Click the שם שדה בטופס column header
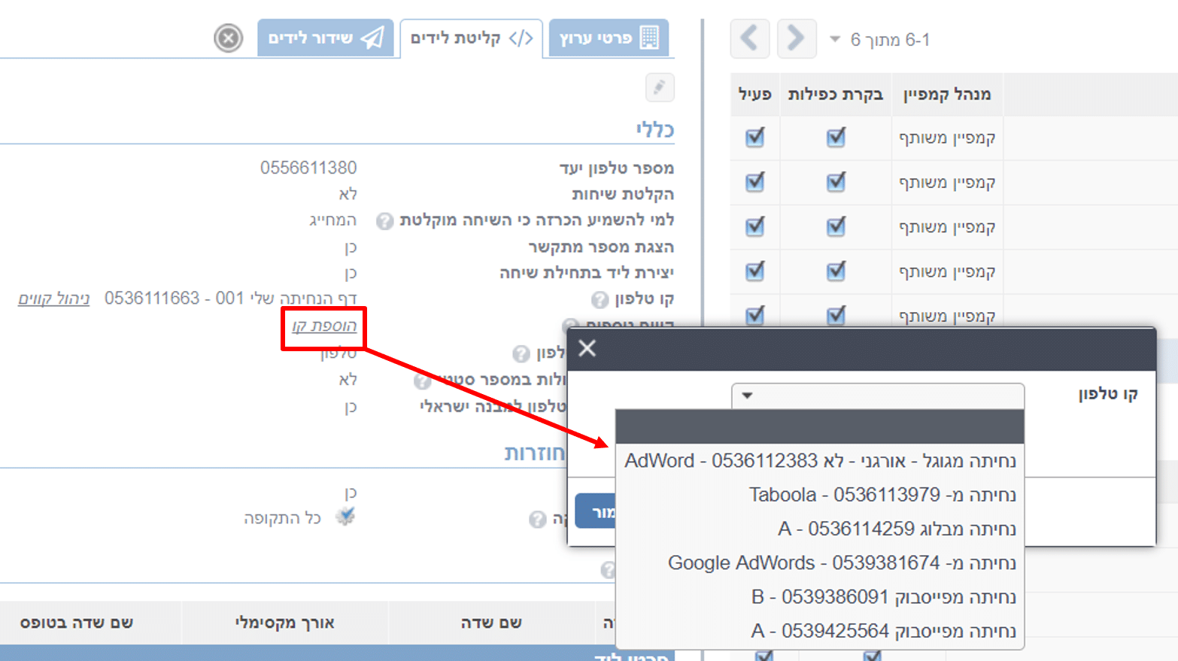Viewport: 1178px width, 661px height. (x=77, y=623)
